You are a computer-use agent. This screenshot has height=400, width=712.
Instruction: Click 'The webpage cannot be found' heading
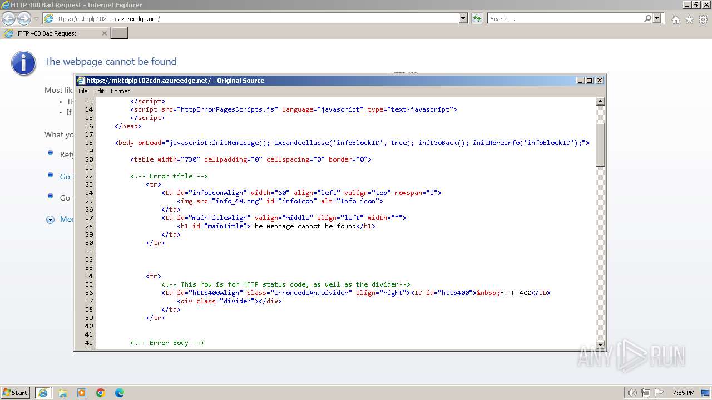tap(111, 62)
